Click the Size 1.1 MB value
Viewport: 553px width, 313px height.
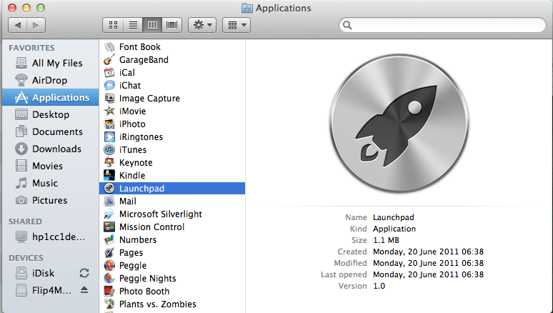[x=386, y=240]
